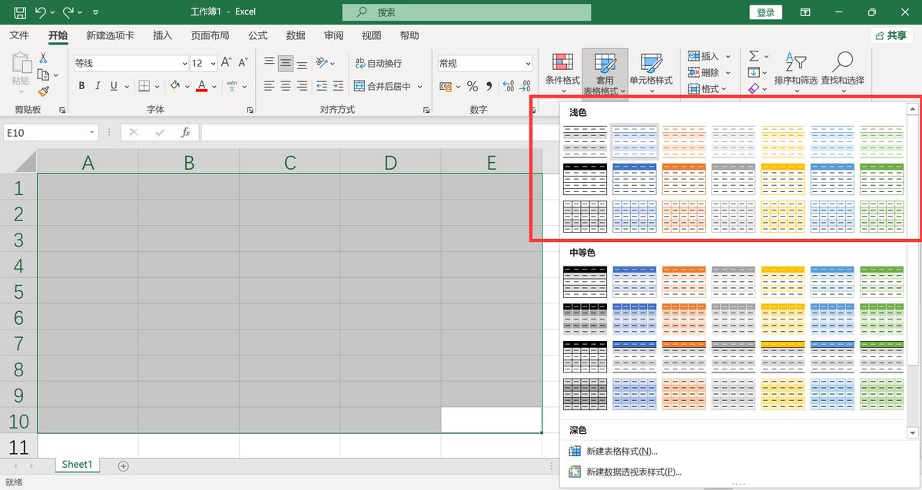Click the Borders icon
Viewport: 922px width, 490px height.
tap(145, 86)
